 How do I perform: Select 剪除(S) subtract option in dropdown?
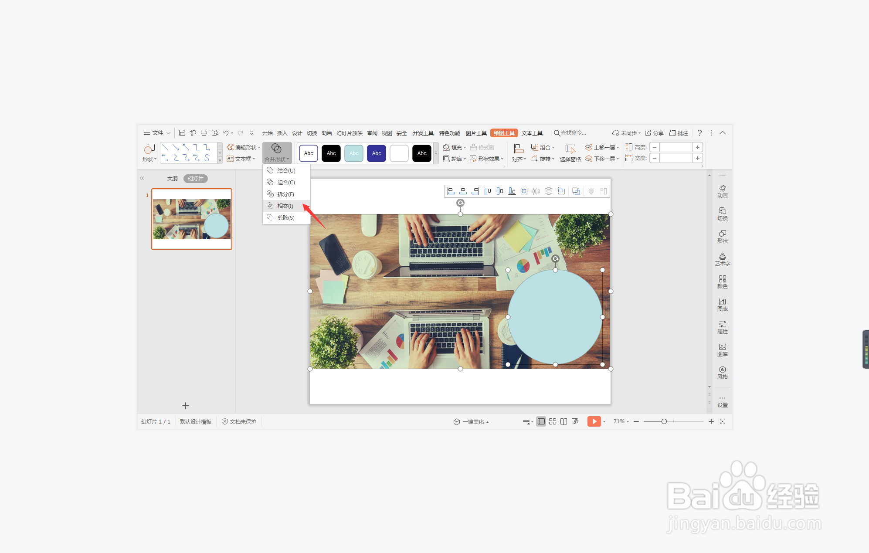click(x=286, y=217)
